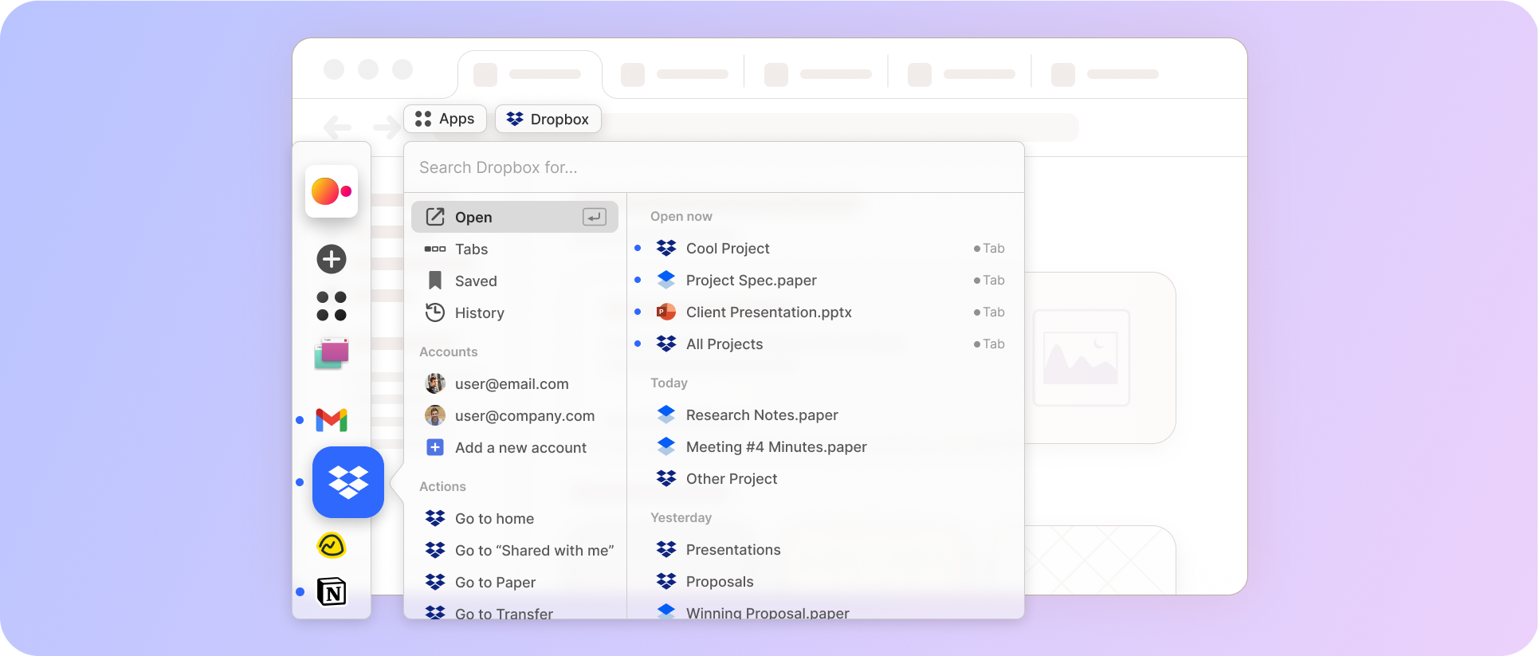
Task: Add a new app with plus icon
Action: click(x=332, y=259)
